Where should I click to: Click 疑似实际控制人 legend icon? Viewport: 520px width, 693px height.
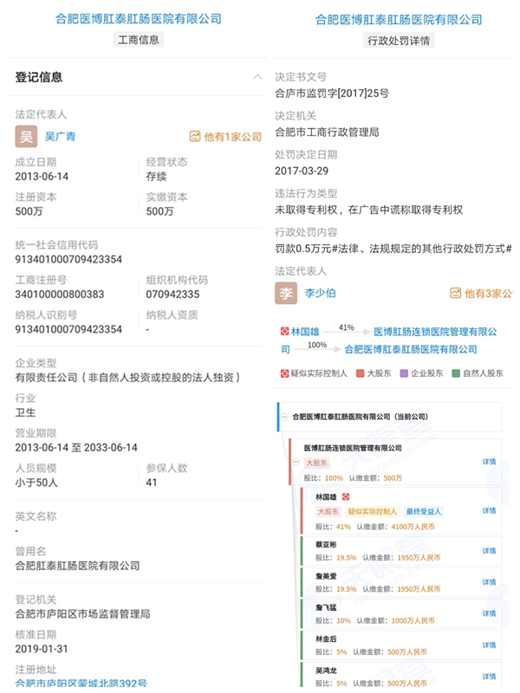point(285,373)
